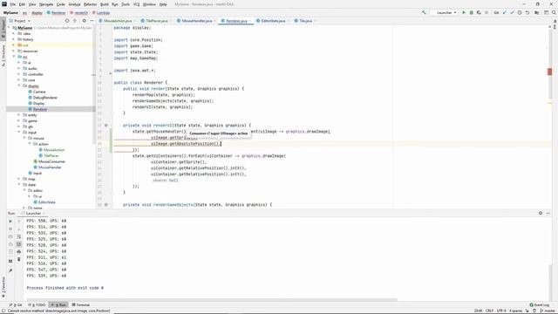
Task: Click the UTF-8 encoding in status bar
Action: (501, 311)
